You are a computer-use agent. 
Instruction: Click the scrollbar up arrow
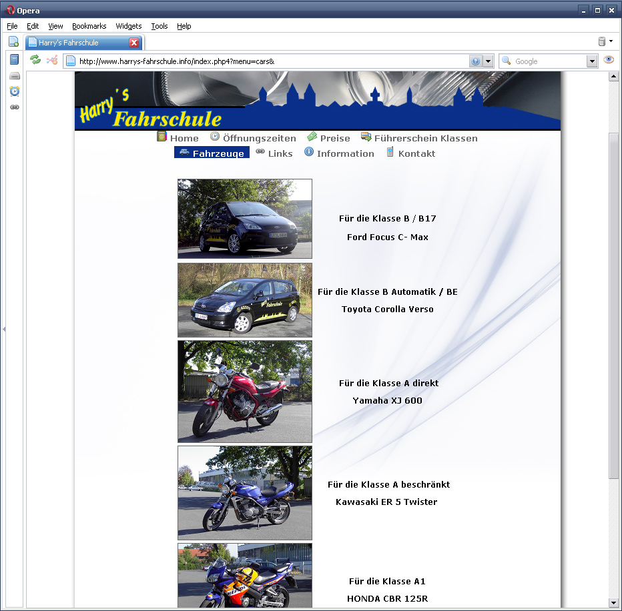pos(614,76)
